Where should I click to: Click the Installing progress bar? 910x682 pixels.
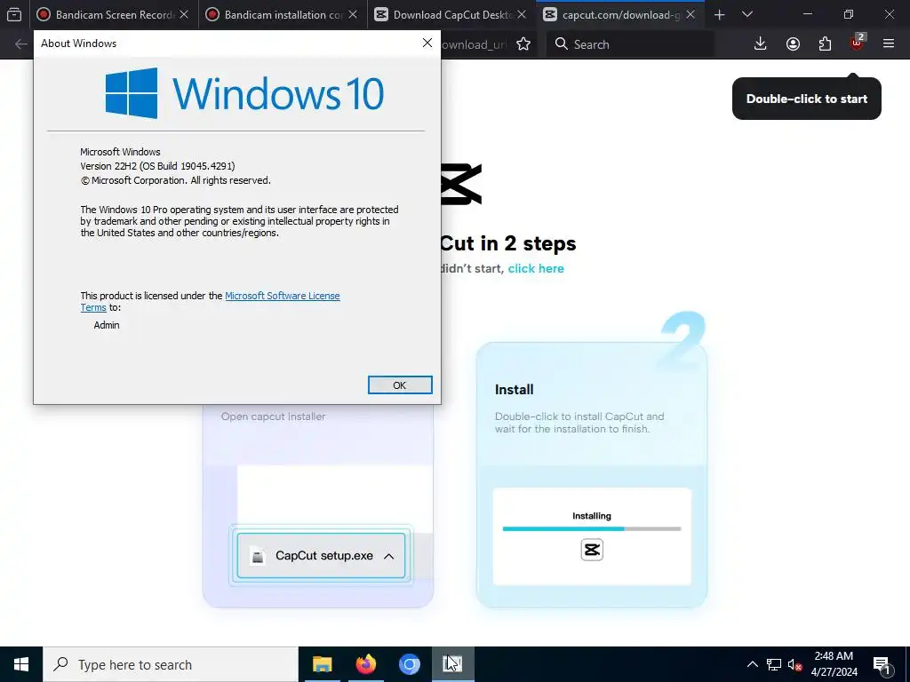point(591,529)
